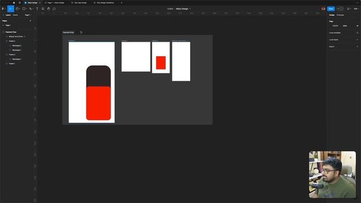The width and height of the screenshot is (361, 203).
Task: Add a new page with plus icon
Action: coord(30,21)
